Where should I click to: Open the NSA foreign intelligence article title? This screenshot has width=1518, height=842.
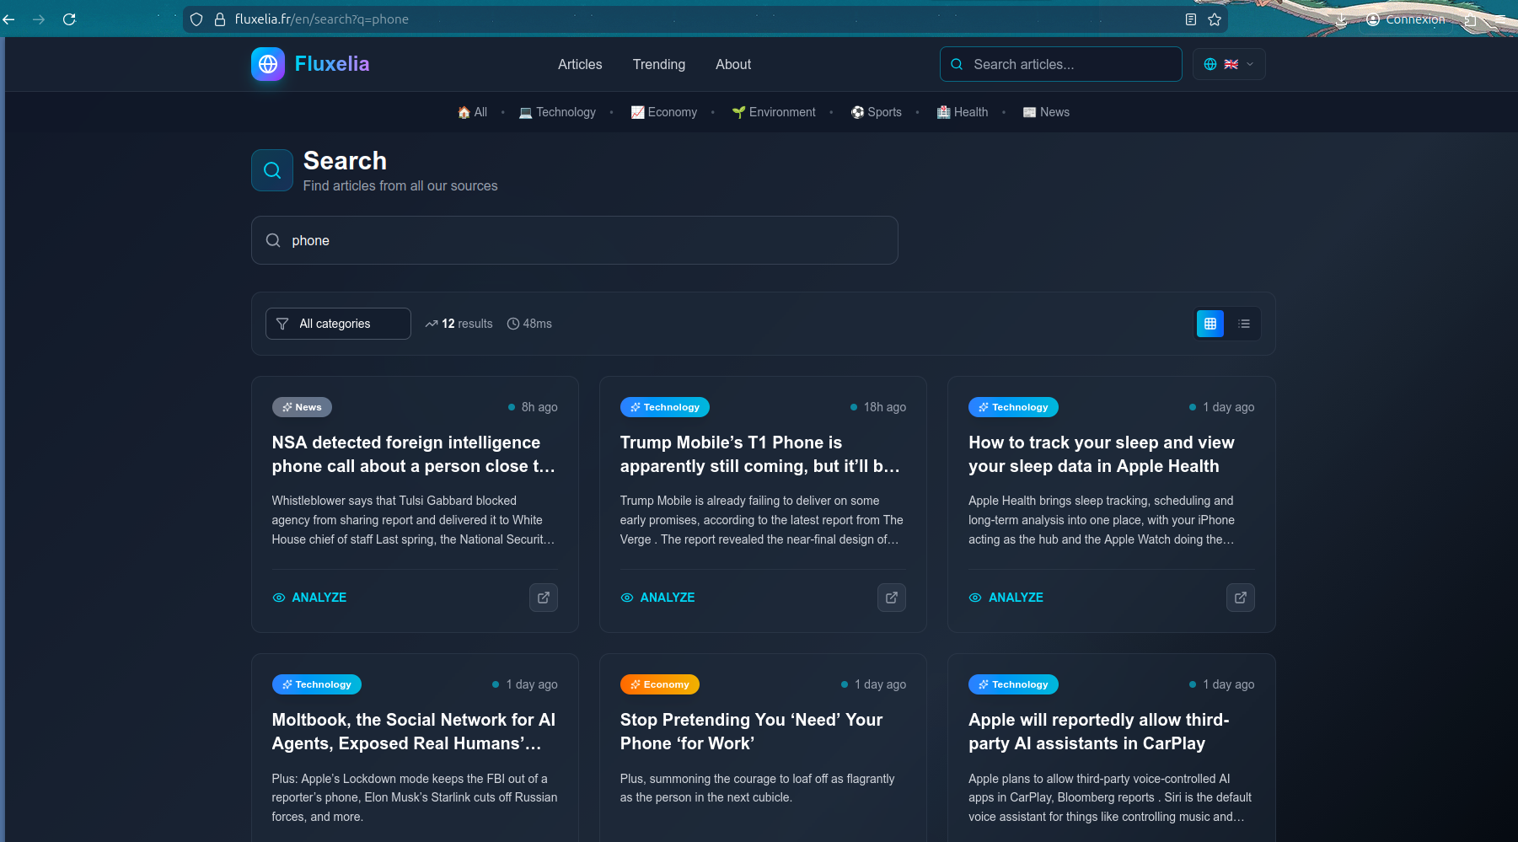point(414,454)
